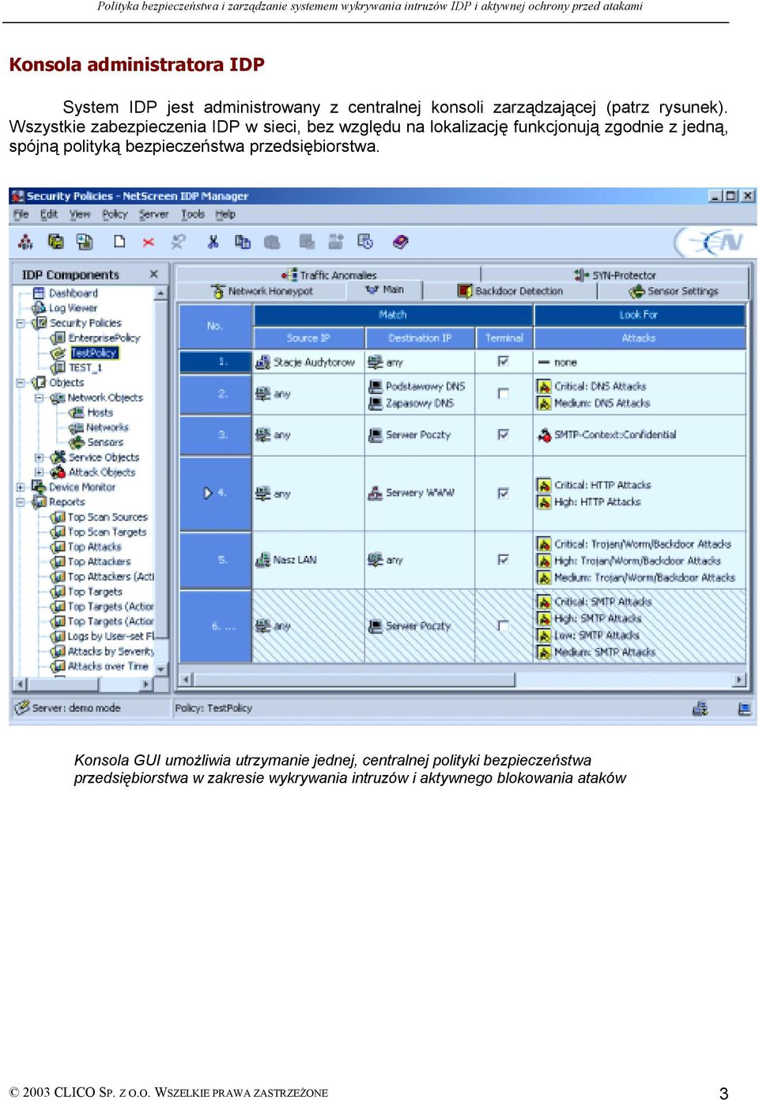759x1100 pixels.
Task: Toggle Terminal checkbox for rule 5
Action: 503,559
